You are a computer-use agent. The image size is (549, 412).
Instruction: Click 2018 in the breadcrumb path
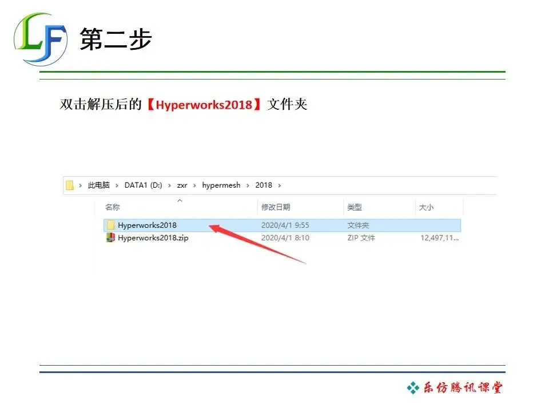point(264,185)
